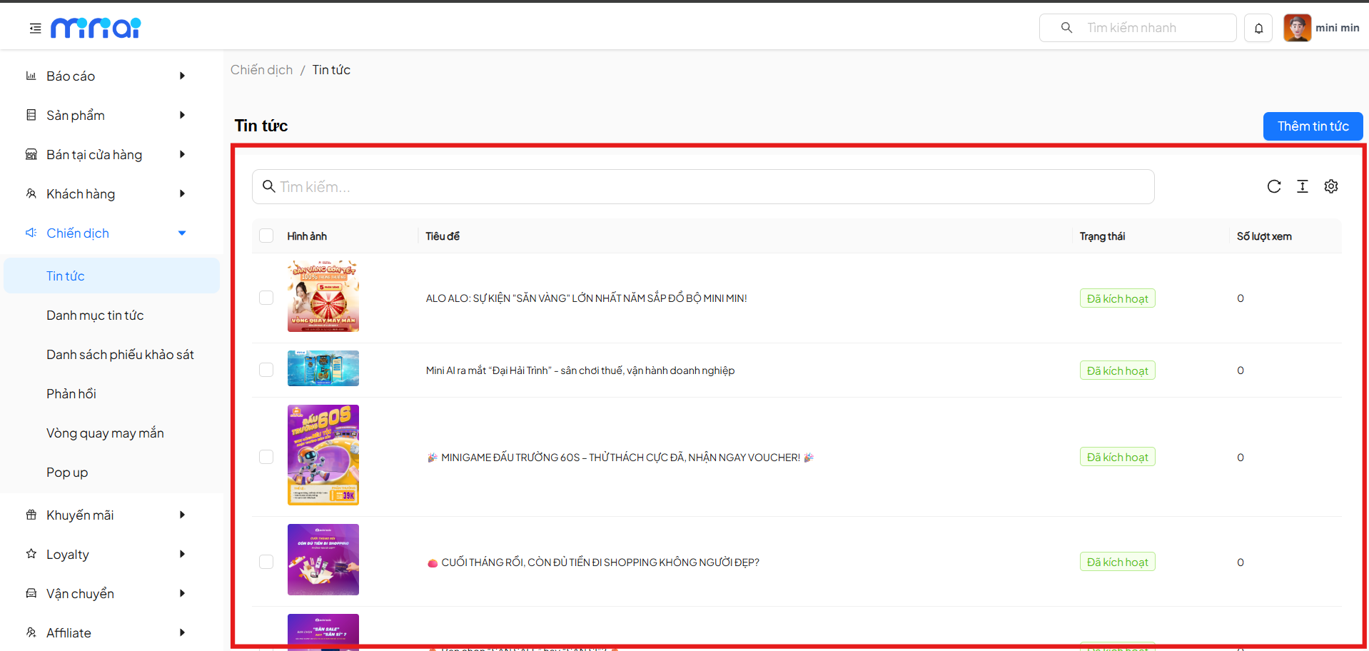Click the refresh table icon
Image resolution: width=1369 pixels, height=651 pixels.
point(1273,186)
